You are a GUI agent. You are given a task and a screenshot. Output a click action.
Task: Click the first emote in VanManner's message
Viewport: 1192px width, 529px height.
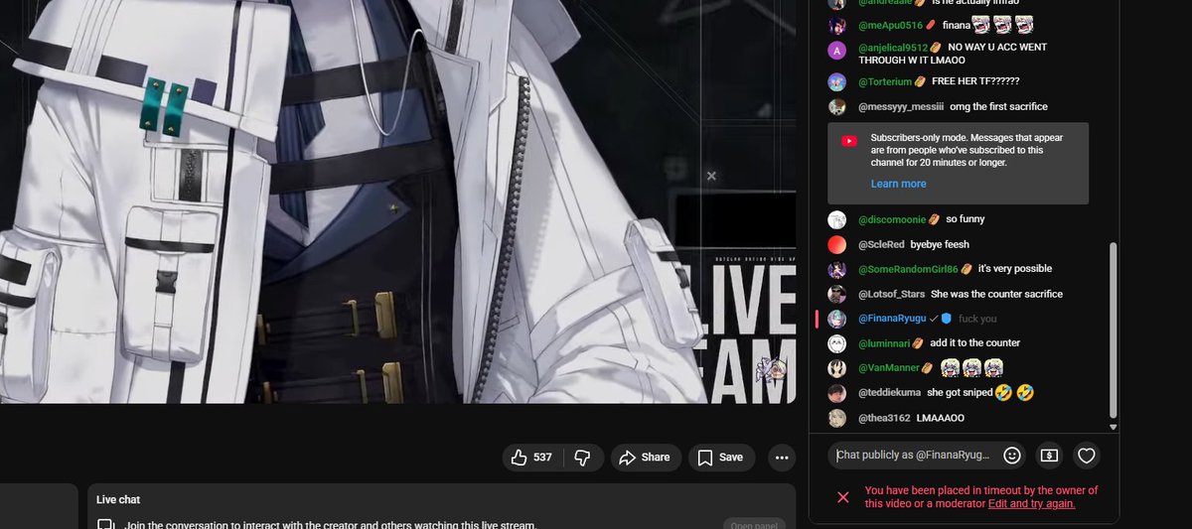pyautogui.click(x=951, y=368)
